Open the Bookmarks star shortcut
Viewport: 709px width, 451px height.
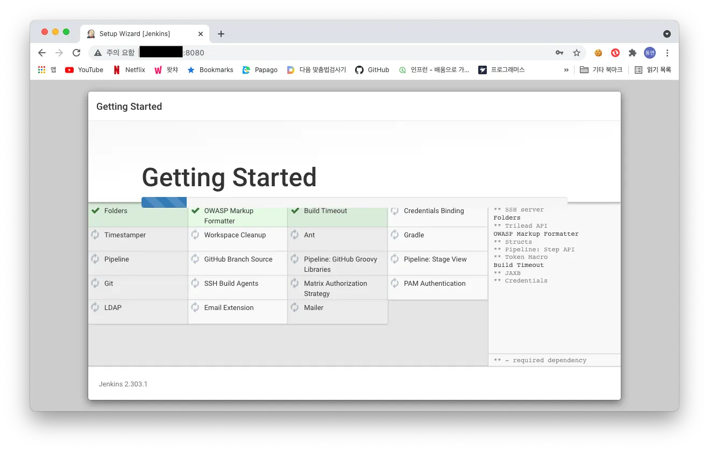coord(210,70)
